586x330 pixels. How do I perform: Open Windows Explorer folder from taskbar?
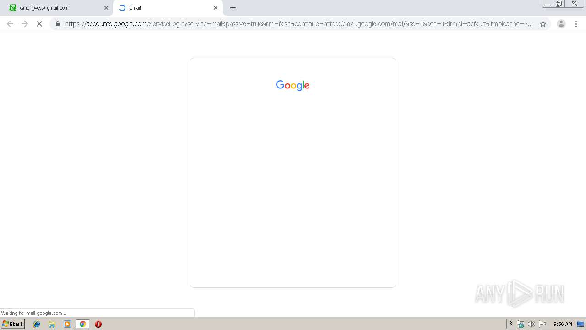[x=52, y=324]
